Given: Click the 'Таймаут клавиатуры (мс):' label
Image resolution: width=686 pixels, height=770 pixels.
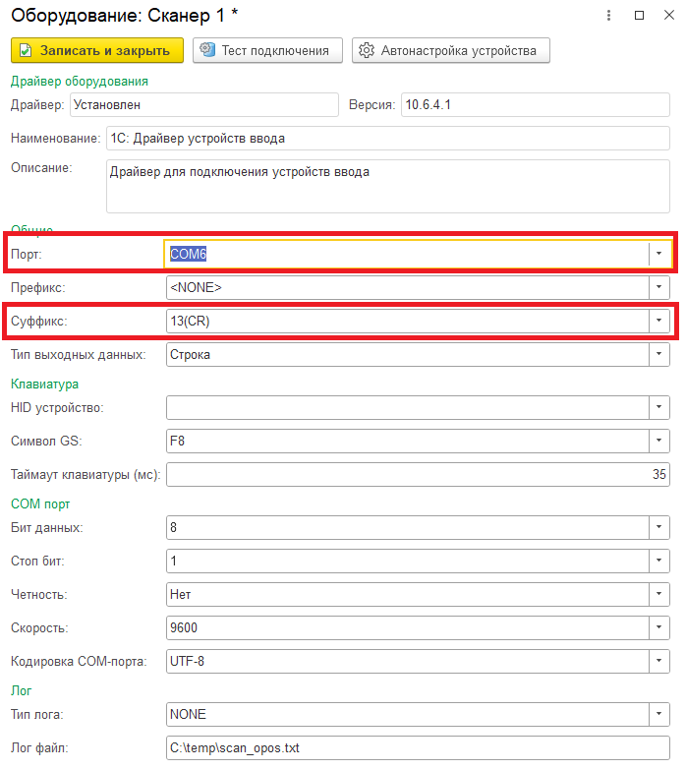Looking at the screenshot, I should point(86,474).
